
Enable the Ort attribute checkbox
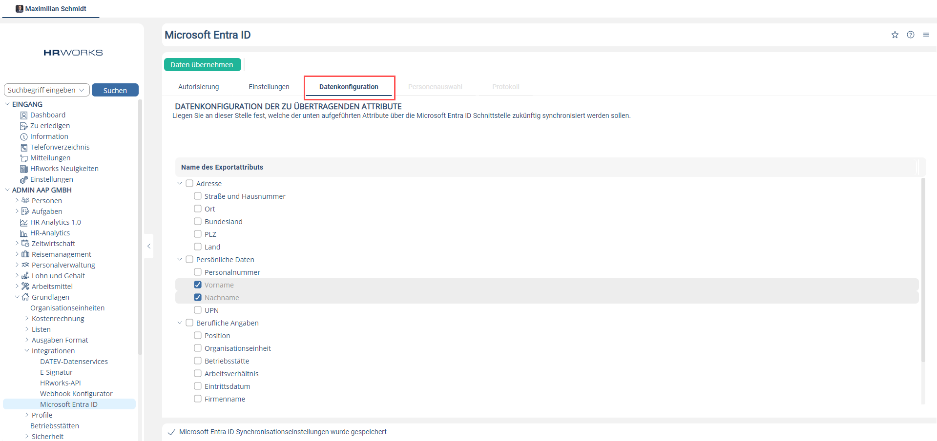(x=198, y=209)
